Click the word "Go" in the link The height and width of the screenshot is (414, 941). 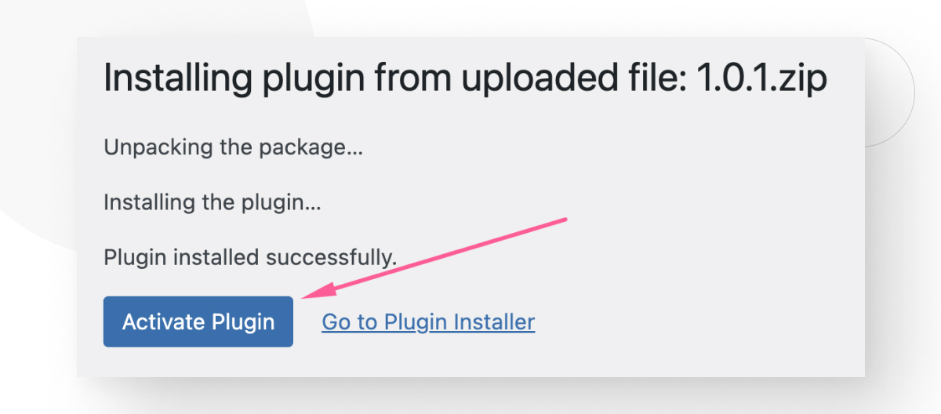334,321
